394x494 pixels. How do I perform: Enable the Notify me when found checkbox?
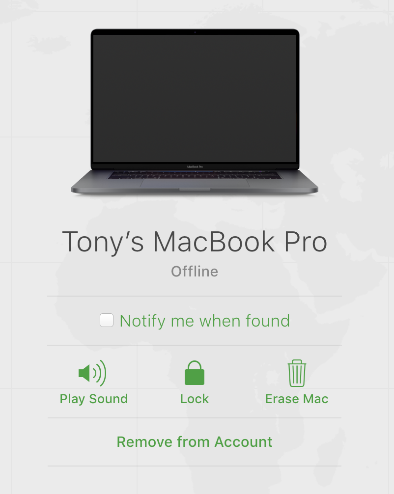tap(107, 320)
